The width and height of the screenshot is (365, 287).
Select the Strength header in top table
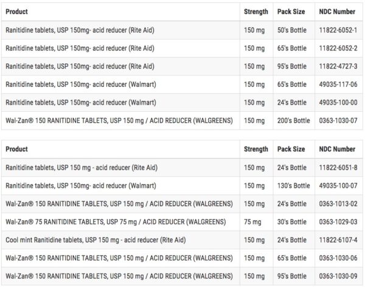pyautogui.click(x=256, y=12)
